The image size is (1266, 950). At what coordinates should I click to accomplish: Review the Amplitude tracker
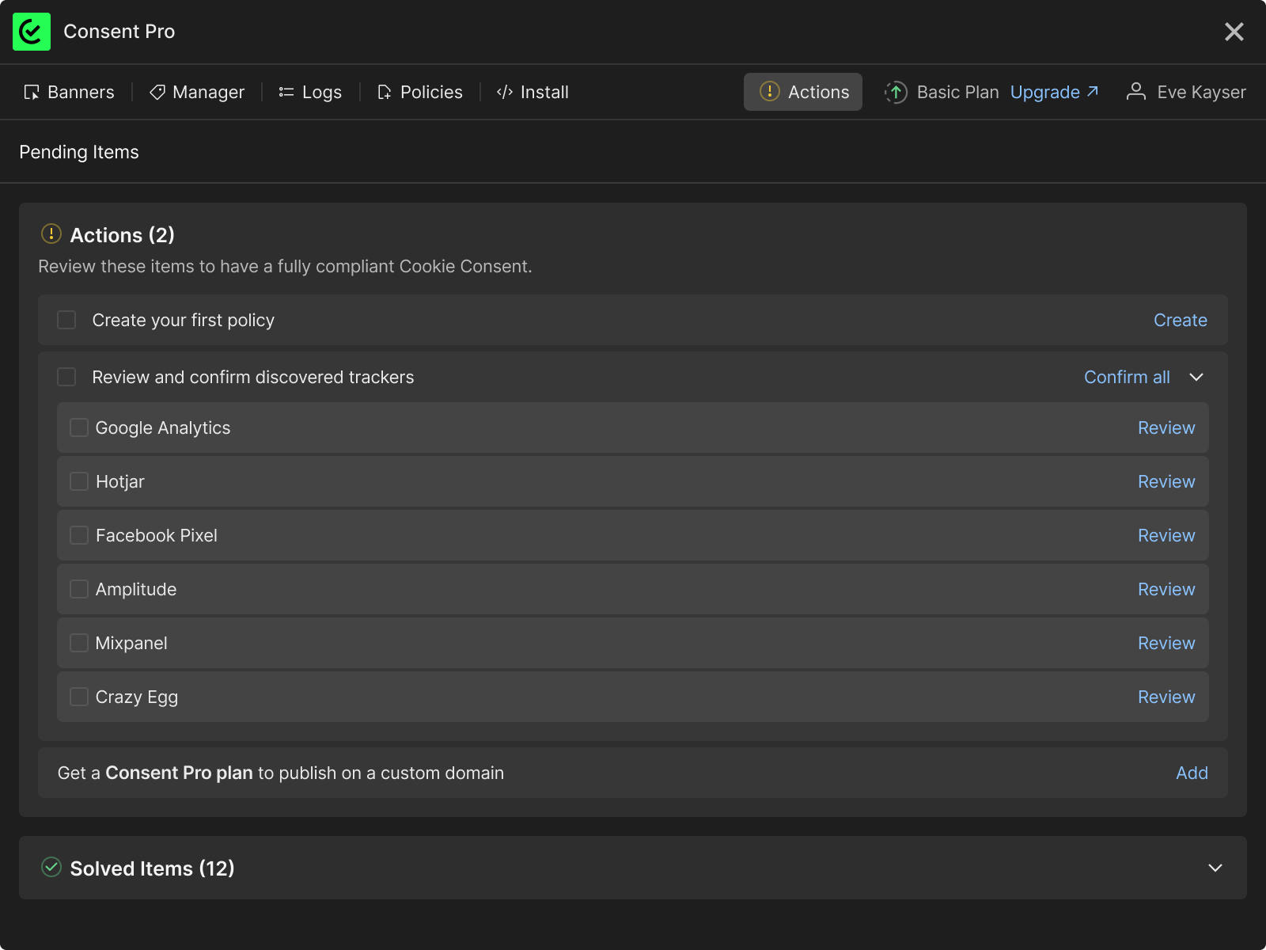[x=1166, y=589]
